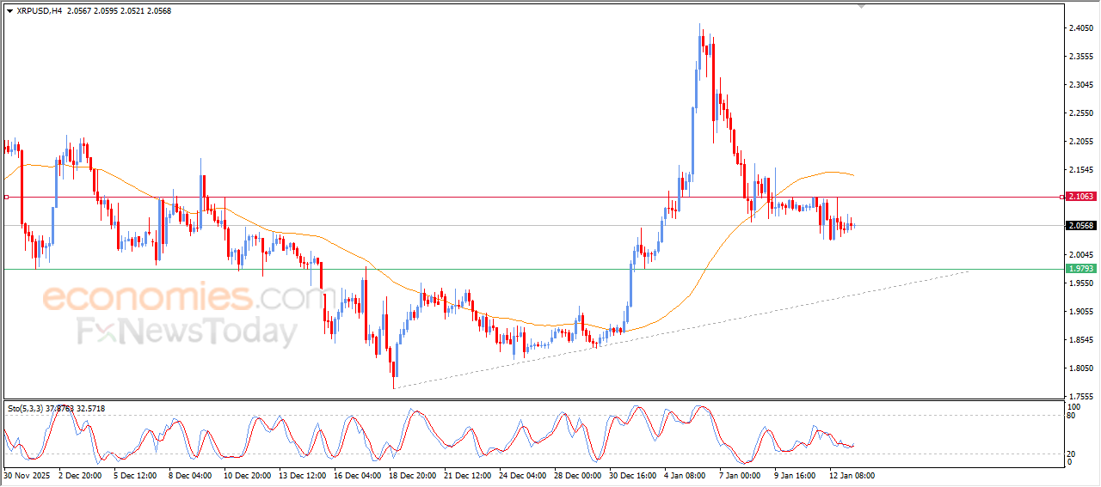1101x487 pixels.
Task: Click the 5 Dec 12:00 time label
Action: click(135, 474)
